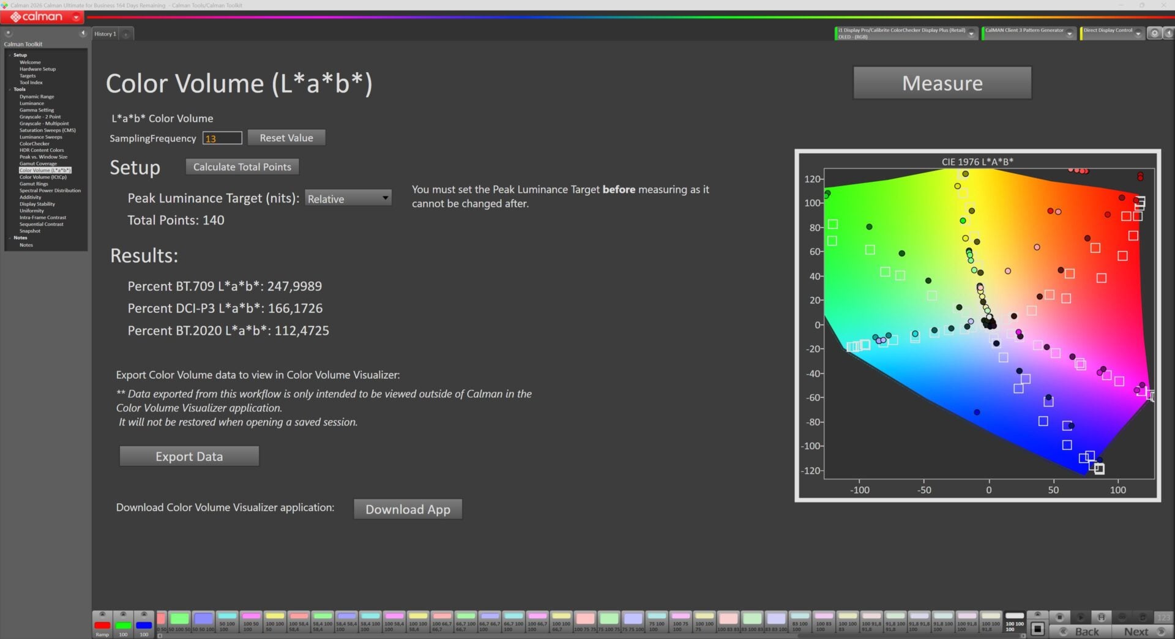Click the 123 numeric display icon
The width and height of the screenshot is (1175, 639).
coord(1163,617)
